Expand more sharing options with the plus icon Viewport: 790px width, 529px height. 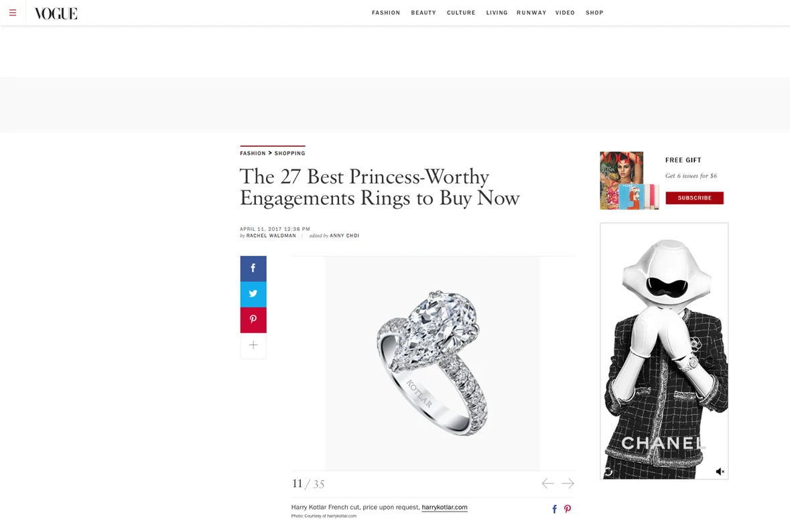[x=253, y=345]
